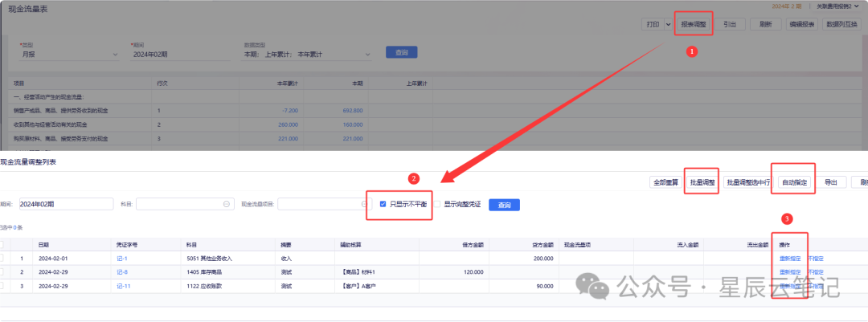
Task: Expand the 类型 月报 dropdown
Action: [115, 54]
